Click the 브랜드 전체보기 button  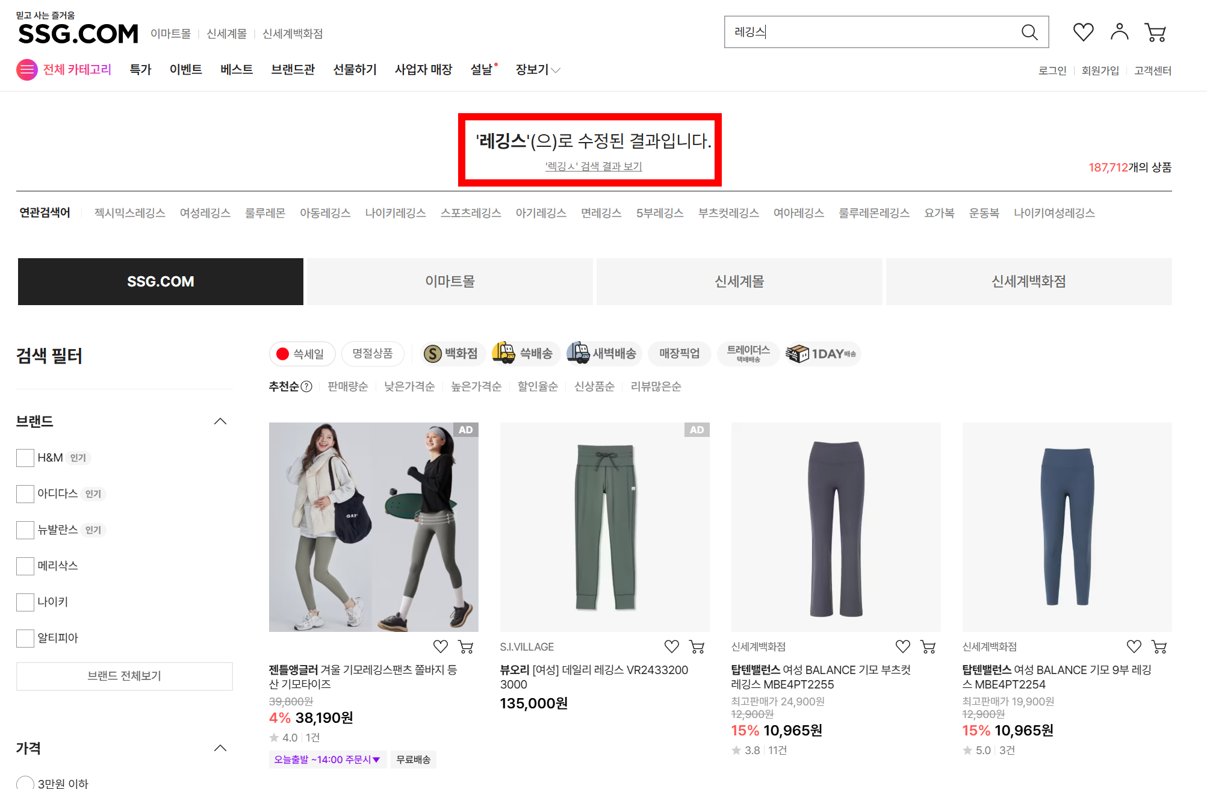click(125, 676)
